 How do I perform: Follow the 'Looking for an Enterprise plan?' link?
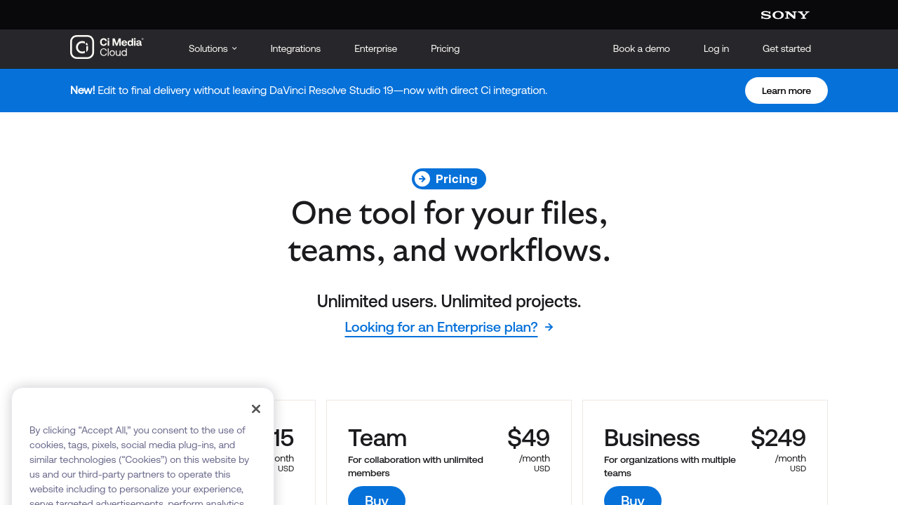coord(441,327)
